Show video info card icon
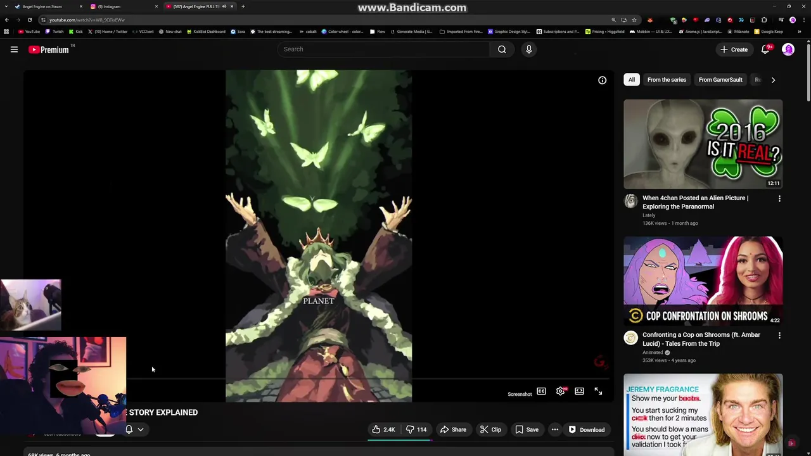This screenshot has height=456, width=811. [602, 80]
